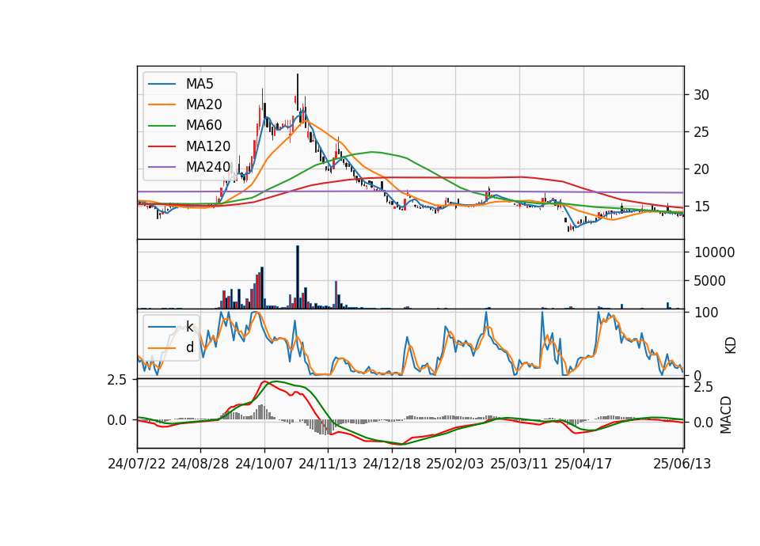Click the MA240 legend label
The height and width of the screenshot is (546, 760).
(208, 167)
